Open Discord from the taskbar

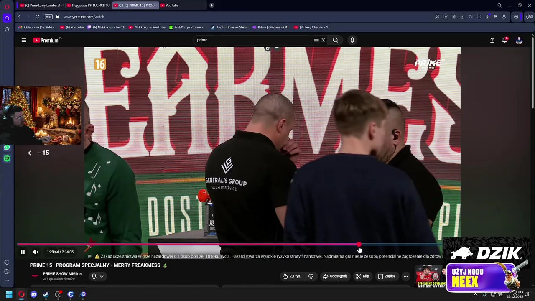(33, 294)
